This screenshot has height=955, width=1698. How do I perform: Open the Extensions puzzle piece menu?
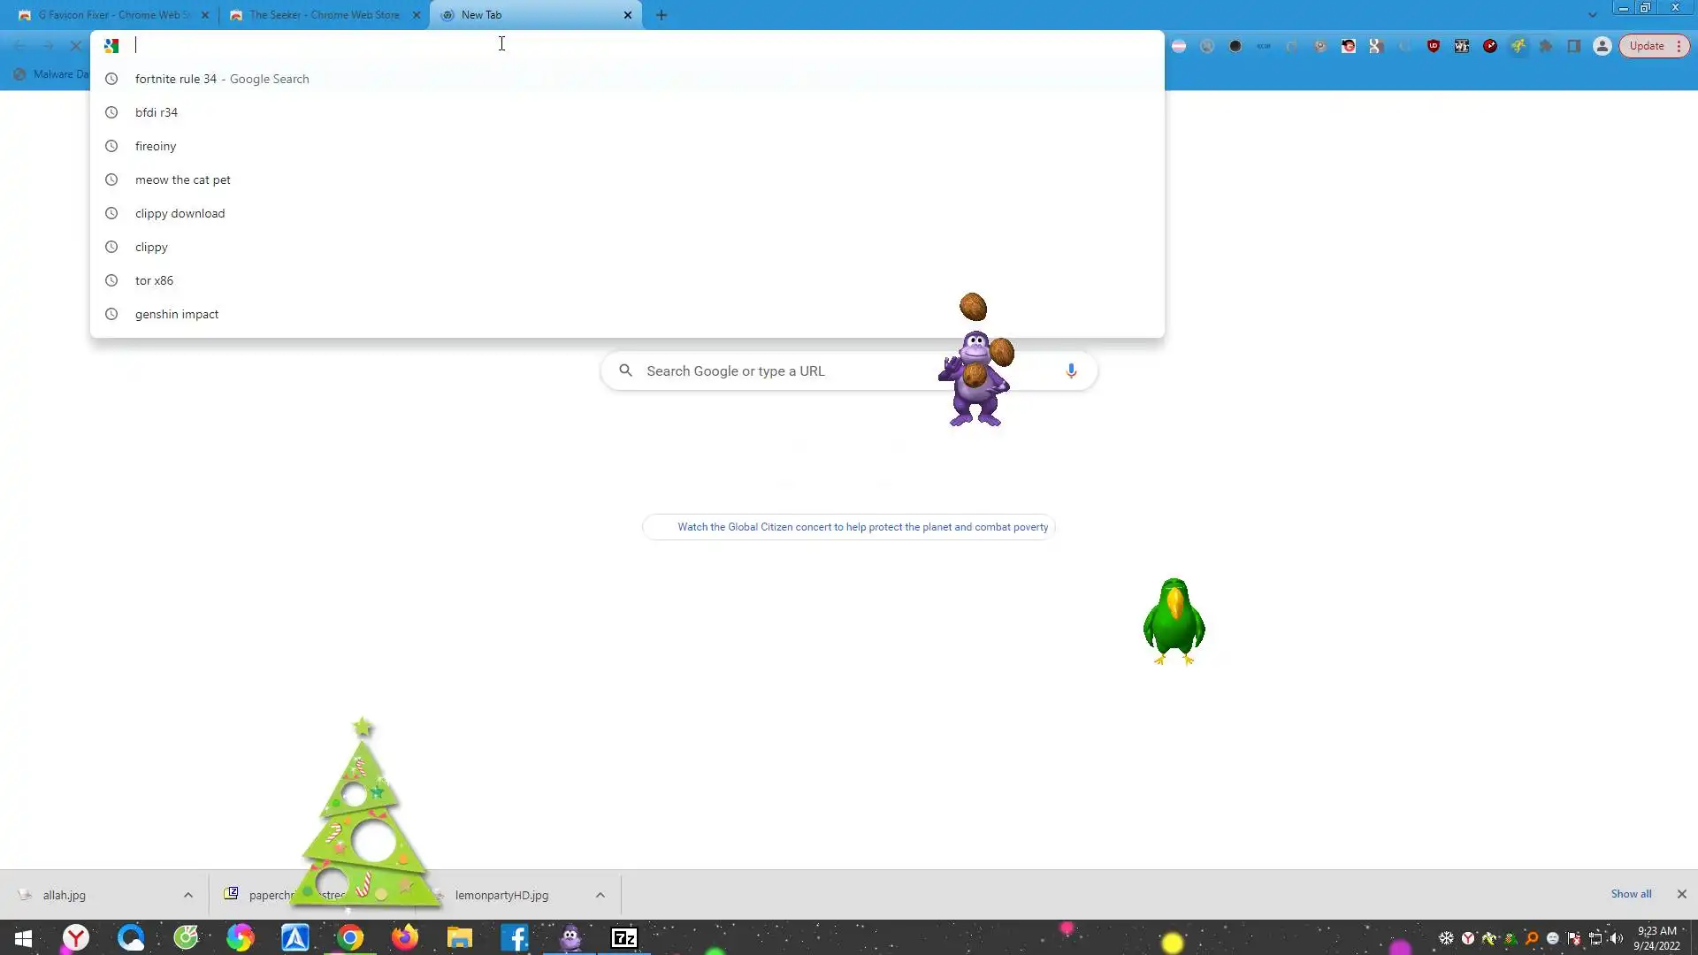pyautogui.click(x=1546, y=46)
